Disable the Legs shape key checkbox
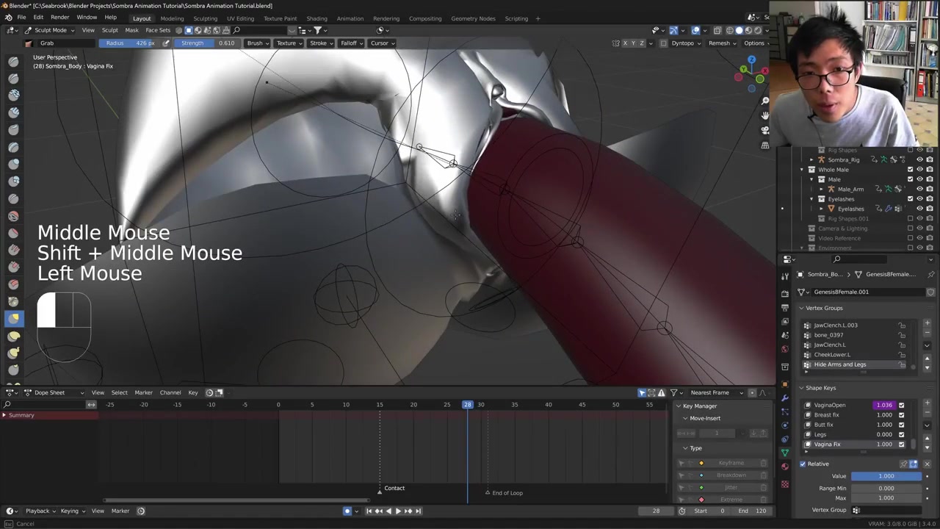 [x=901, y=434]
